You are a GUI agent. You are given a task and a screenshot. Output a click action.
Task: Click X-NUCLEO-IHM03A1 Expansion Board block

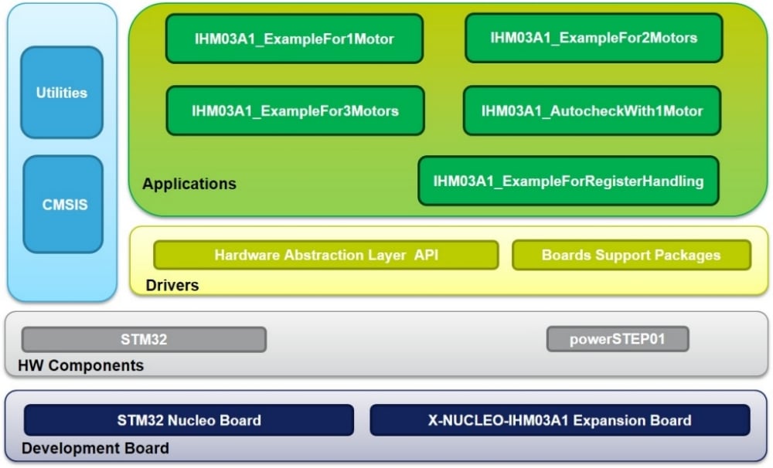[560, 420]
